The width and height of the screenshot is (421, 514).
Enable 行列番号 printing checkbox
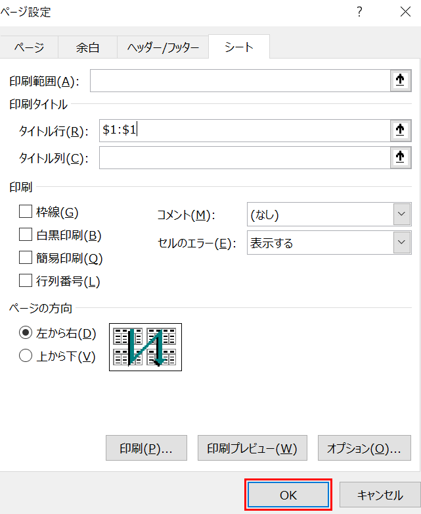pos(26,281)
